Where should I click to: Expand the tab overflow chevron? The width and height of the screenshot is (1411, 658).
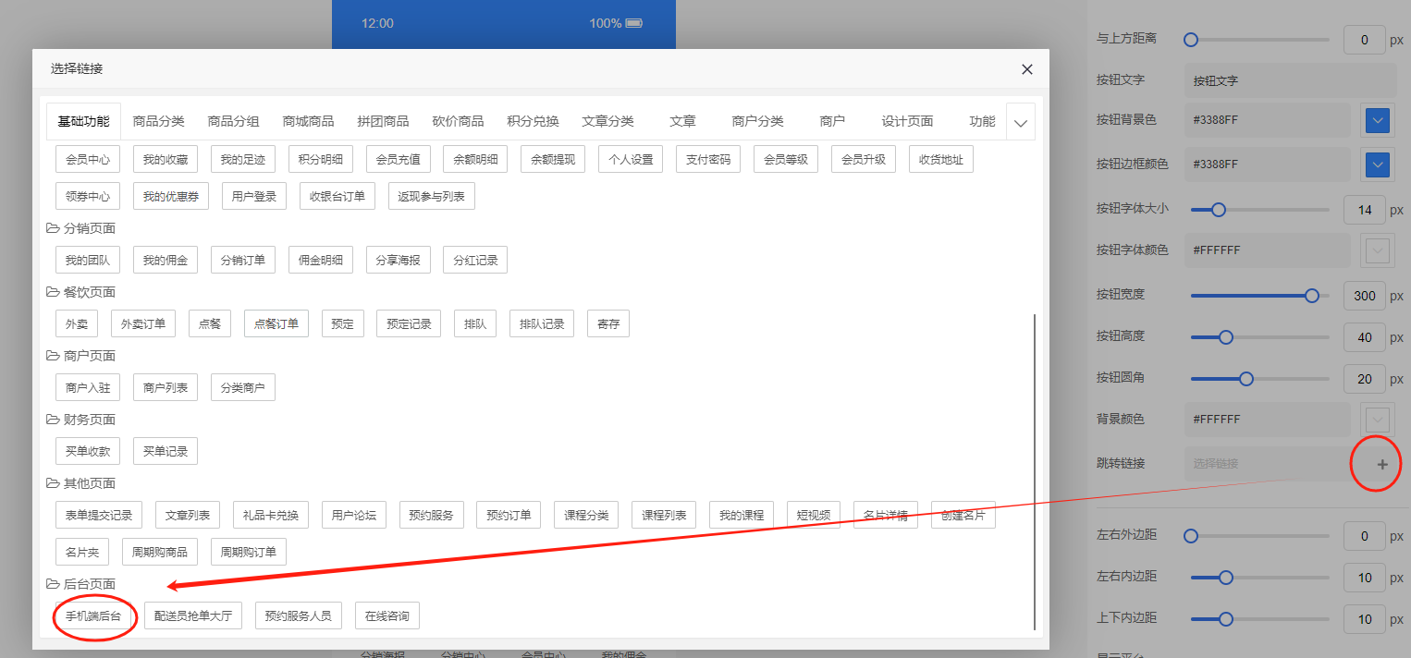pyautogui.click(x=1021, y=123)
